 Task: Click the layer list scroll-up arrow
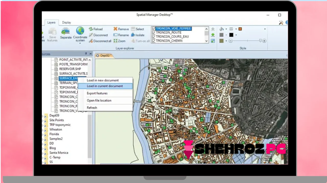pyautogui.click(x=206, y=29)
